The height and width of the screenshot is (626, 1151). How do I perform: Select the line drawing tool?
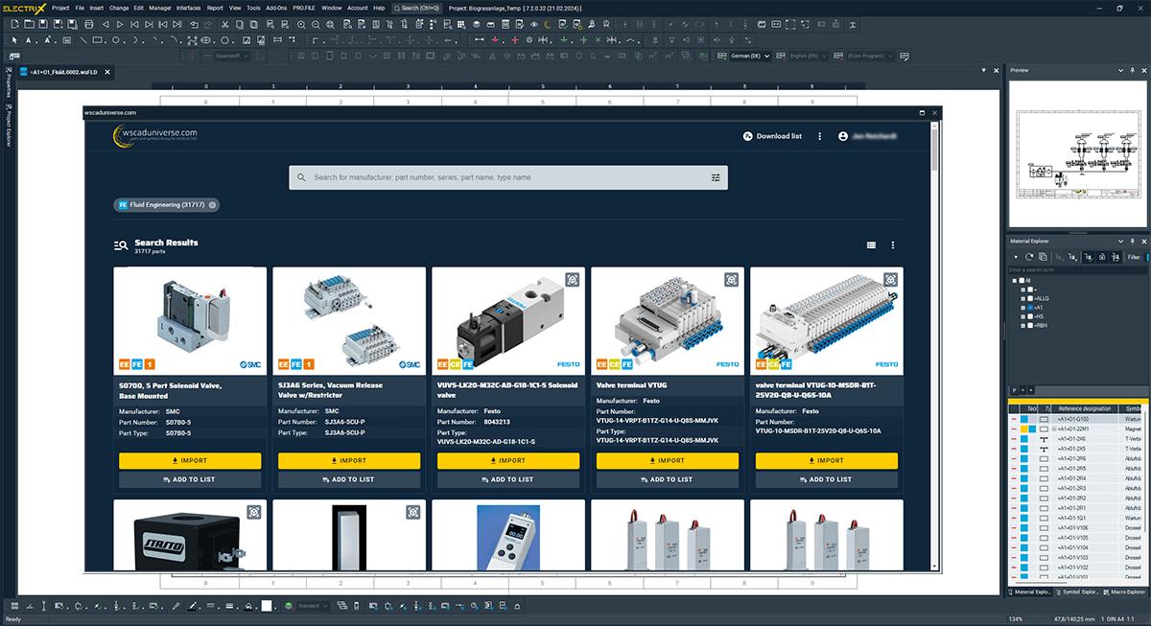click(x=84, y=40)
